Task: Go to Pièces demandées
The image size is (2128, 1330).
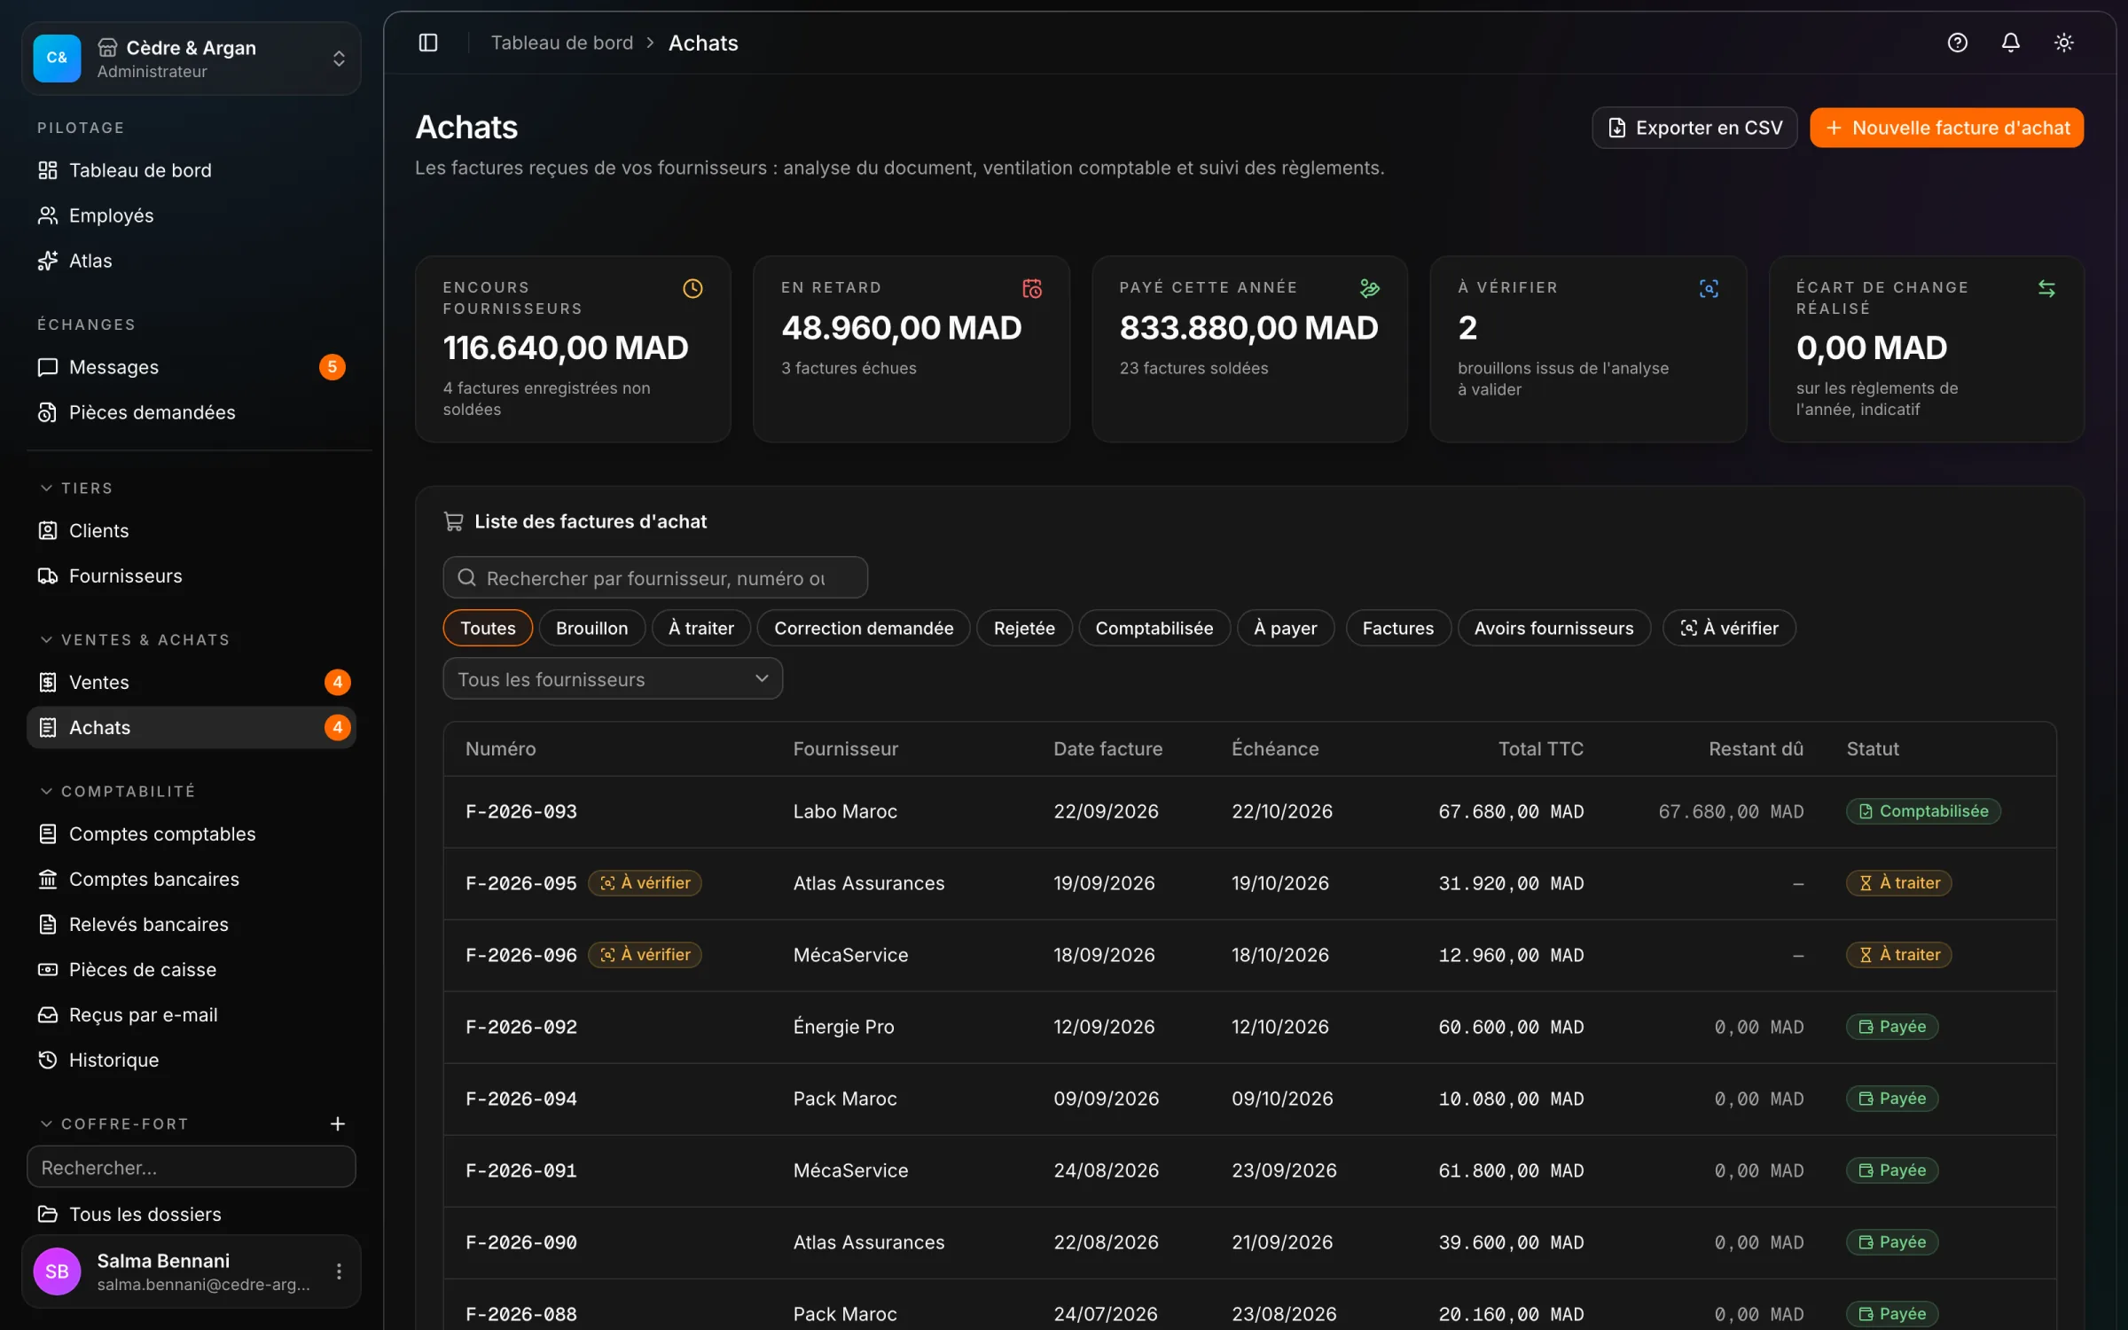Action: [191, 412]
